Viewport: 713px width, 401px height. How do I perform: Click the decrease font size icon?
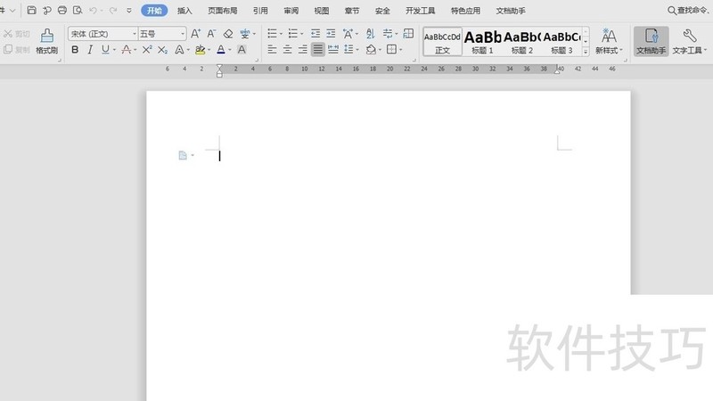[x=211, y=34]
